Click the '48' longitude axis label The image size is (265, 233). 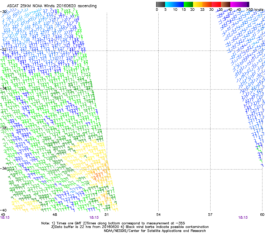(55, 214)
